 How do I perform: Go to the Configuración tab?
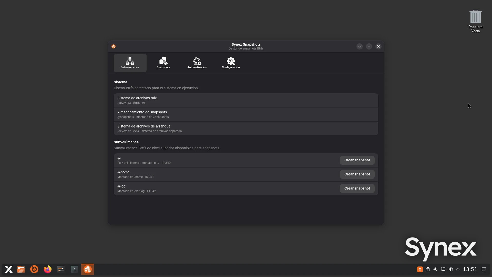(231, 63)
